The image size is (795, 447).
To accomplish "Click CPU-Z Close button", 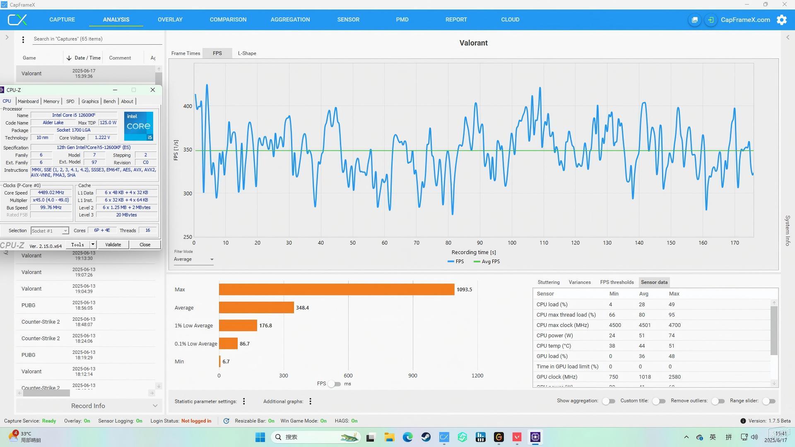I will tap(145, 245).
